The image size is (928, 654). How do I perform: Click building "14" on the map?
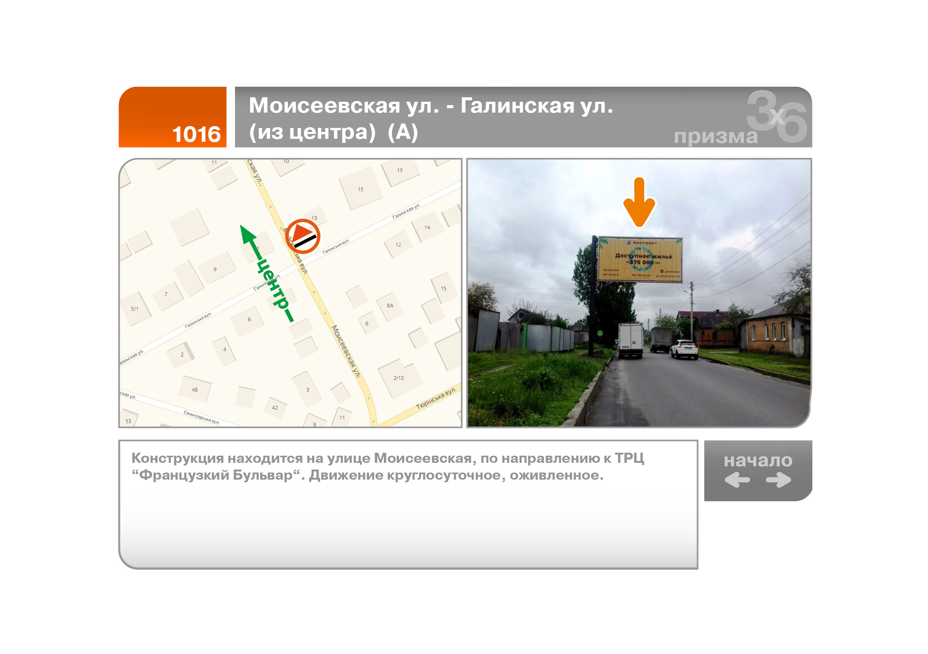[427, 227]
